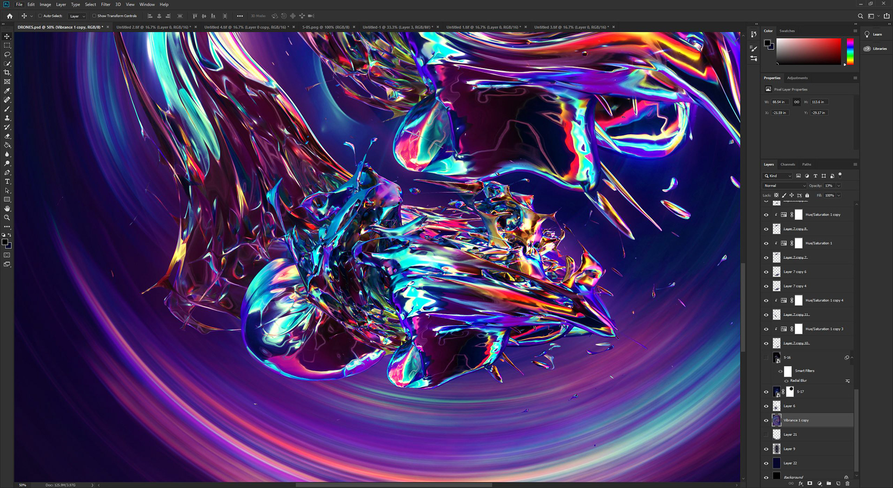Viewport: 893px width, 488px height.
Task: Switch to the Channels tab
Action: (x=787, y=164)
